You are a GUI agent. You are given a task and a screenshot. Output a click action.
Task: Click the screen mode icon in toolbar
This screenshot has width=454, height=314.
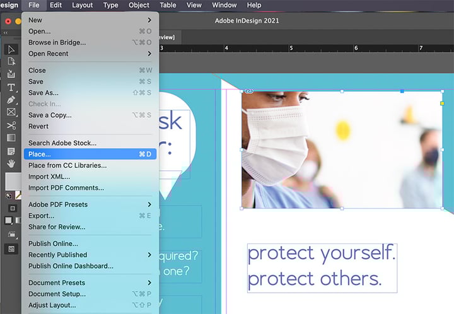[11, 249]
